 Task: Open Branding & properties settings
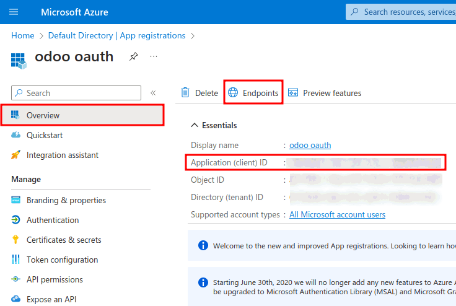(66, 200)
